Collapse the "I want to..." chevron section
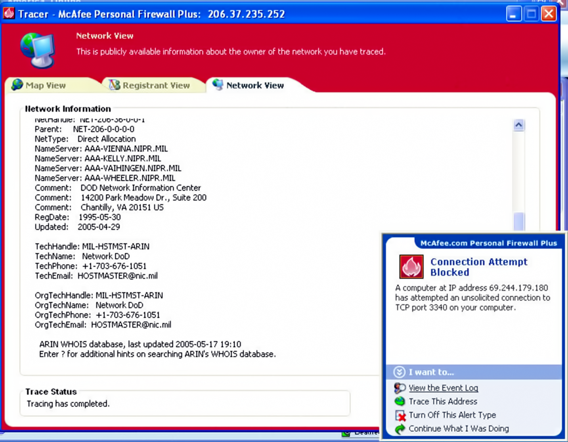568x442 pixels. pyautogui.click(x=399, y=372)
